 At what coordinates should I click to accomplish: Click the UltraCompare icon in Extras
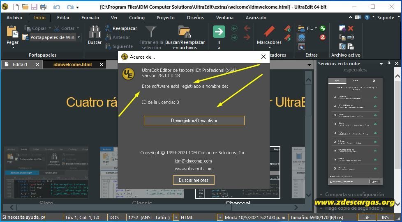point(302,46)
